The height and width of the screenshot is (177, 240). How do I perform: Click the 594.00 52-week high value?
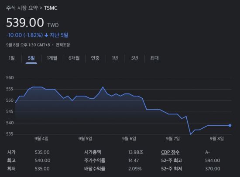[213, 160]
